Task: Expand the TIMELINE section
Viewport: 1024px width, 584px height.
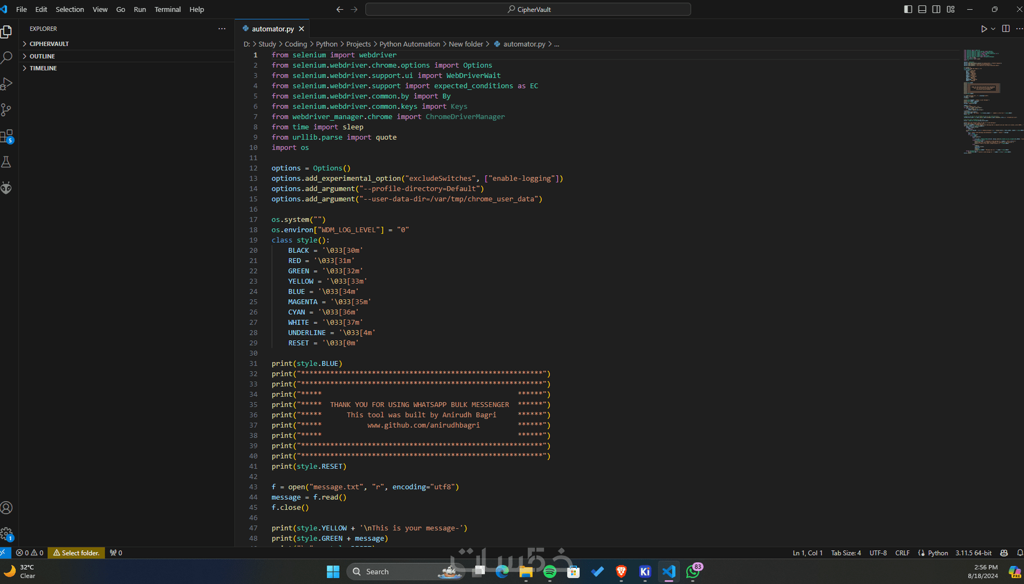Action: (x=43, y=68)
